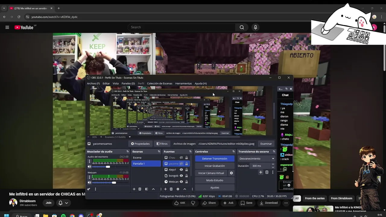Open the audio mixer three-dot menu
386x217 pixels.
click(x=96, y=189)
